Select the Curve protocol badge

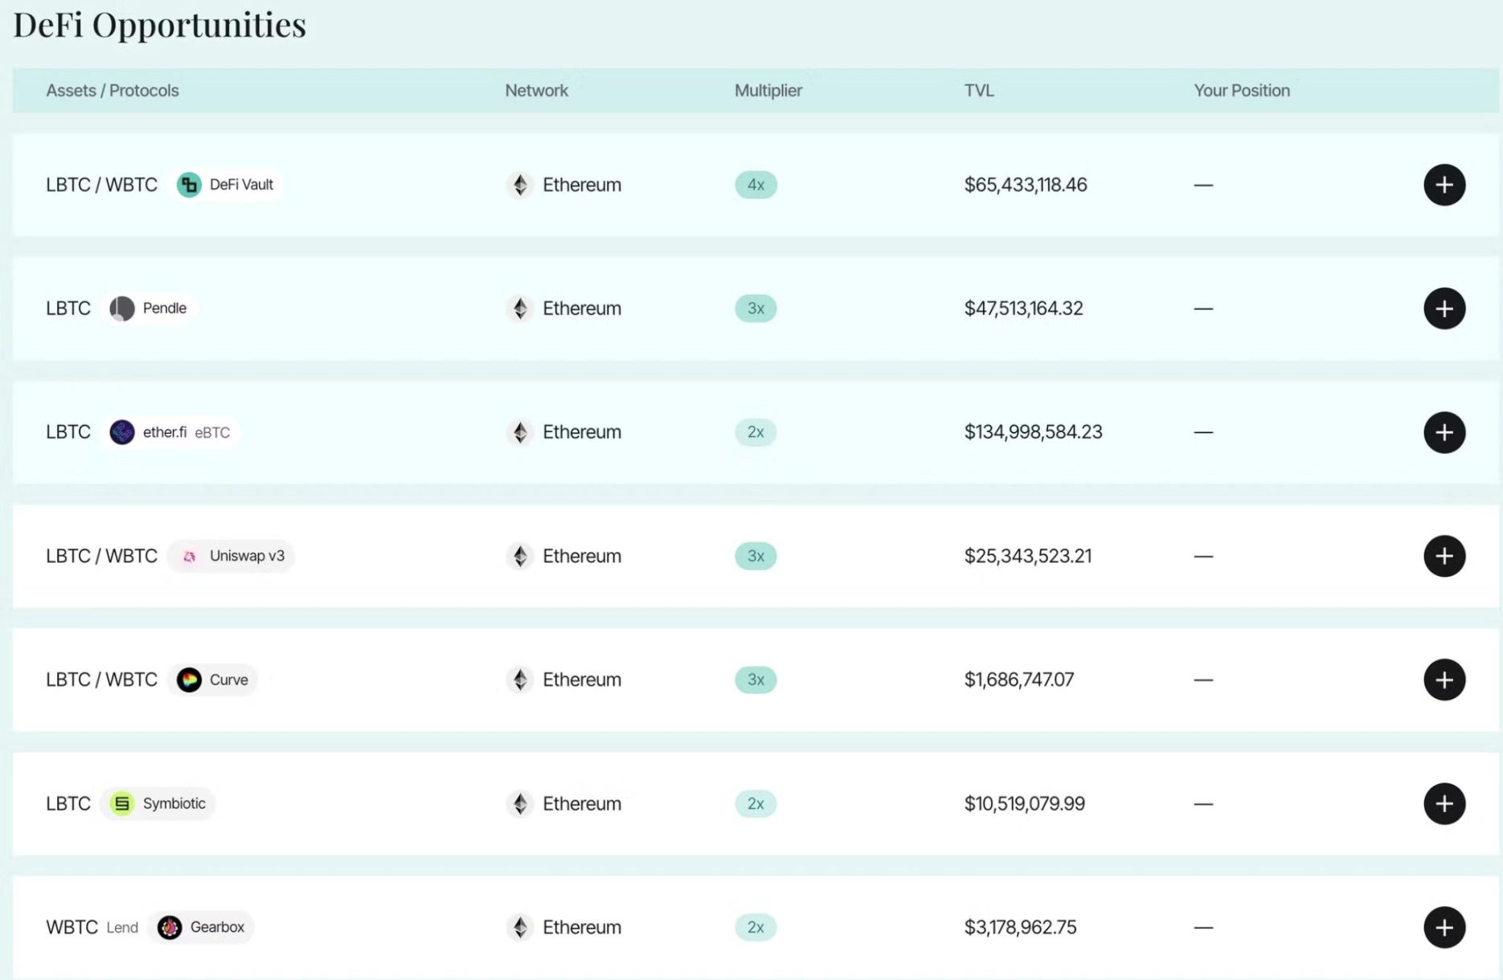[x=213, y=680]
